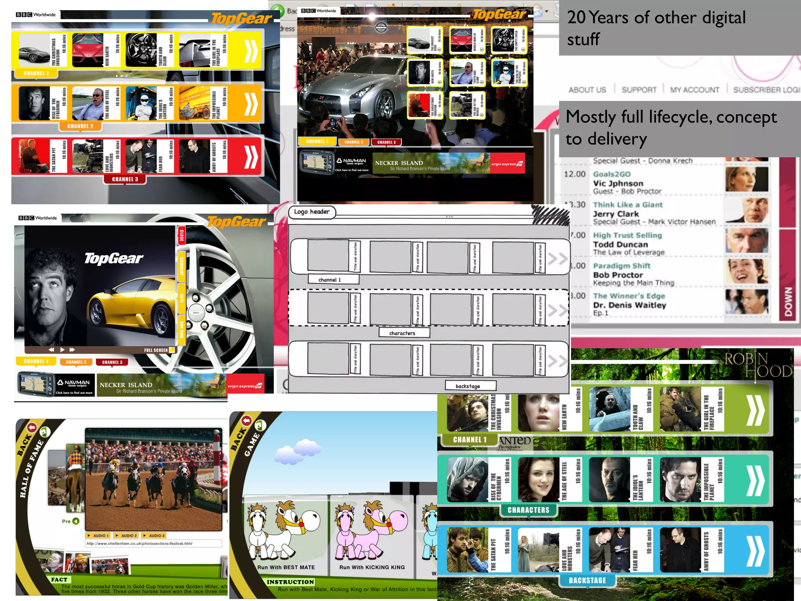Open the Vote side tab
The height and width of the screenshot is (601, 801).
(x=181, y=299)
